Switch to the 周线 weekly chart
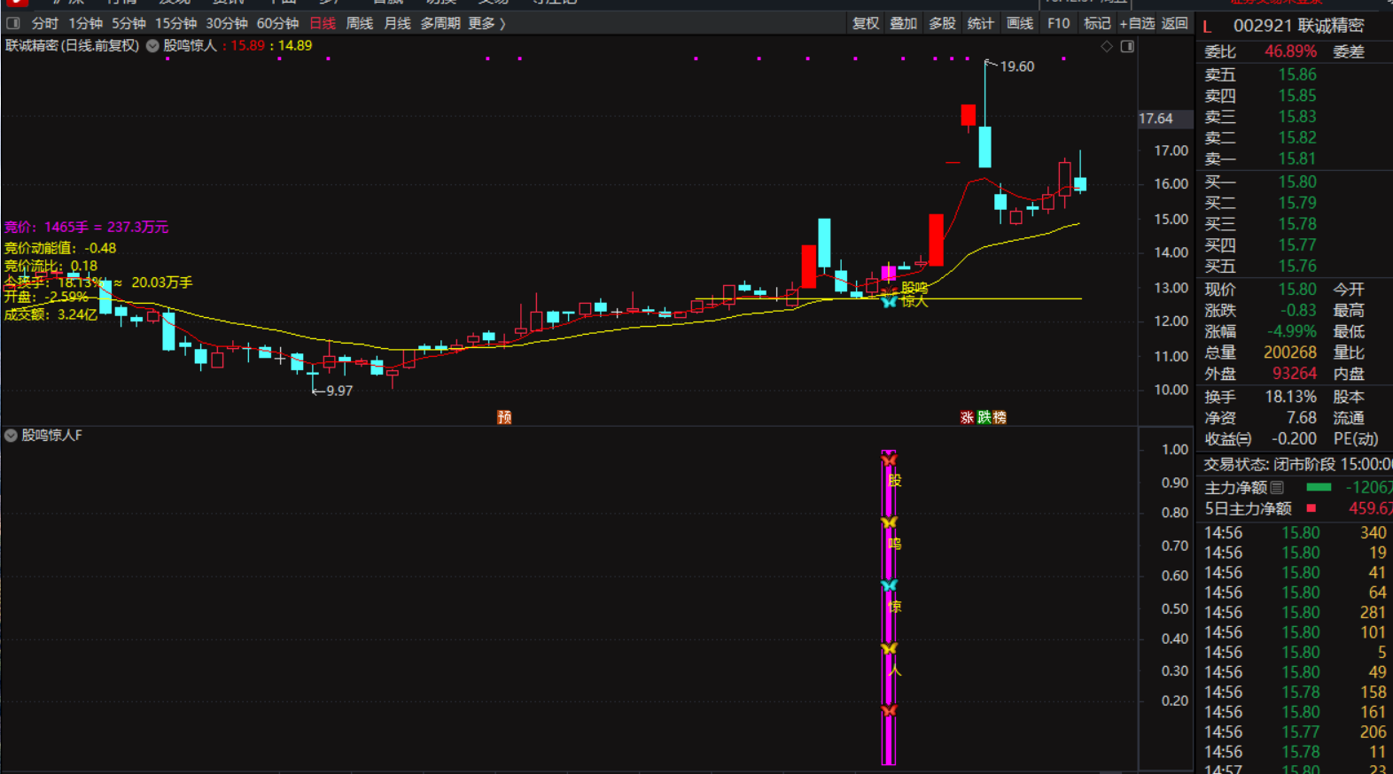 [x=359, y=23]
